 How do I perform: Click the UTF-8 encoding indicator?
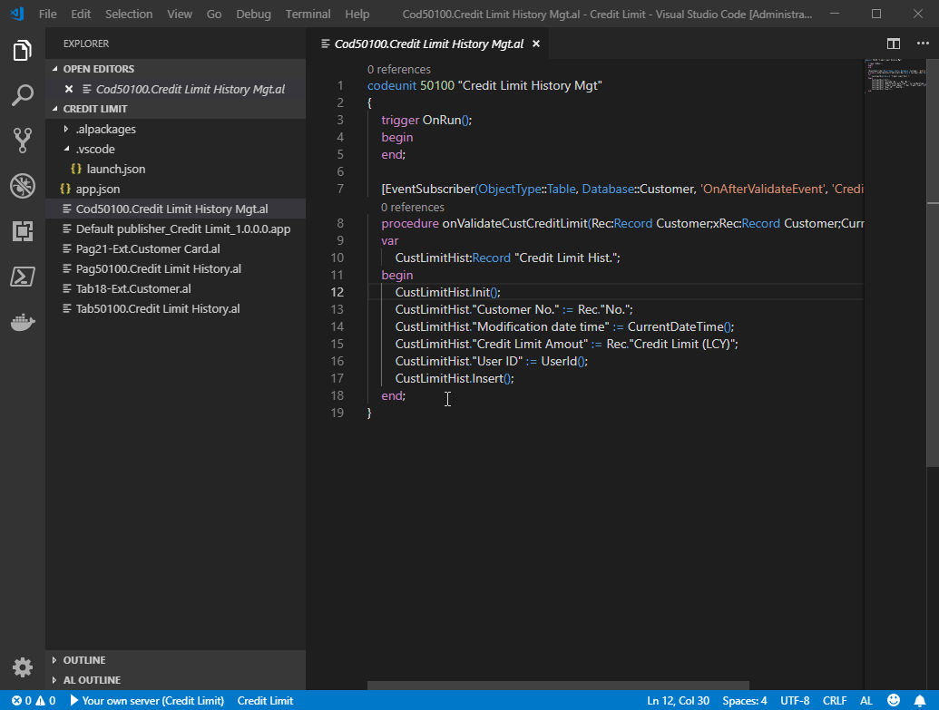(x=795, y=701)
